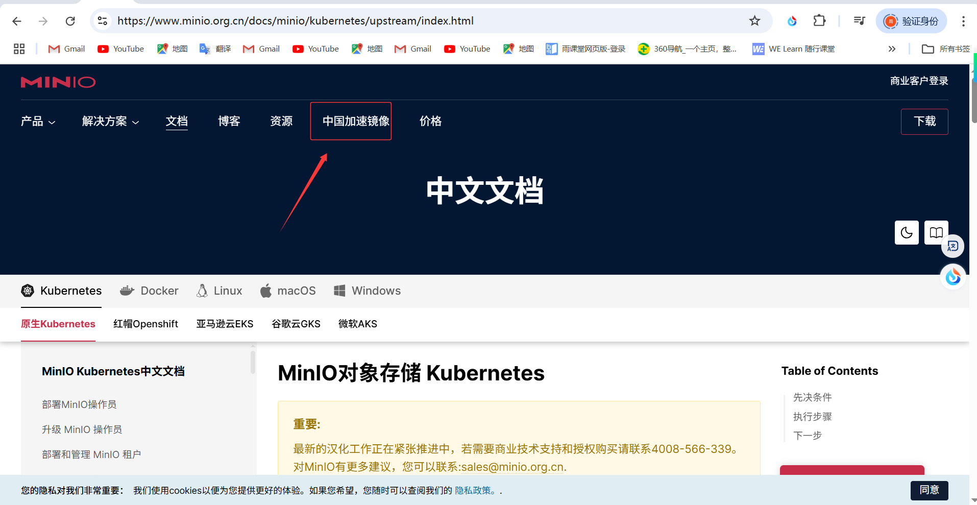Viewport: 977px width, 505px height.
Task: Select the 亚马逊云EKS sub-tab
Action: [x=225, y=324]
